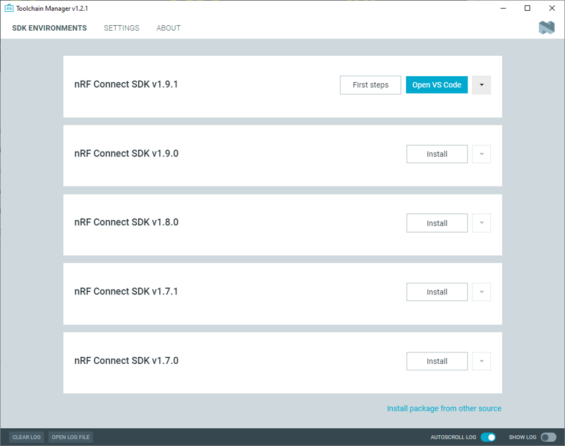Click Install package from other source
This screenshot has height=446, width=565.
tap(444, 408)
